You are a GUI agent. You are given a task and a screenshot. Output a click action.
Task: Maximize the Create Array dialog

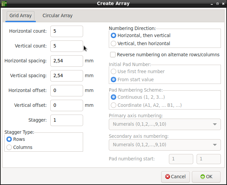tap(218, 4)
